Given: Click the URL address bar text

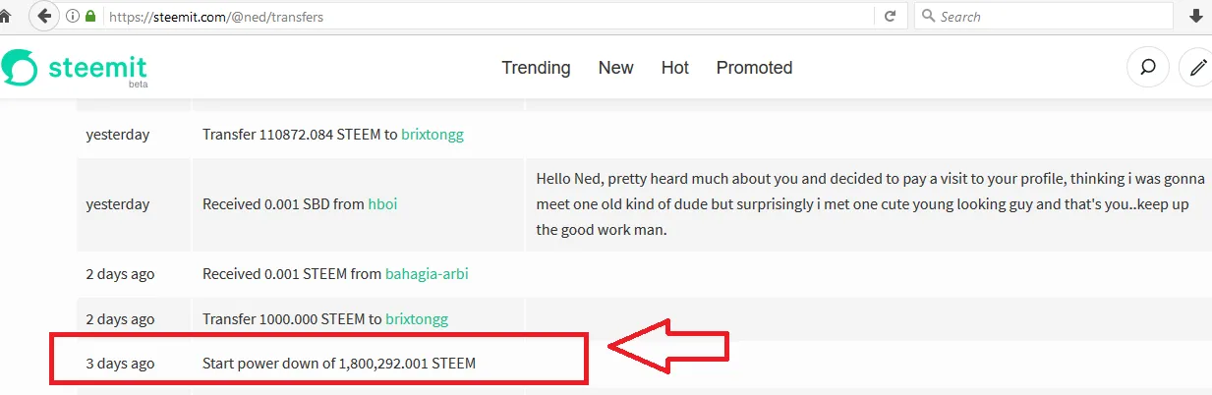Looking at the screenshot, I should [x=216, y=17].
